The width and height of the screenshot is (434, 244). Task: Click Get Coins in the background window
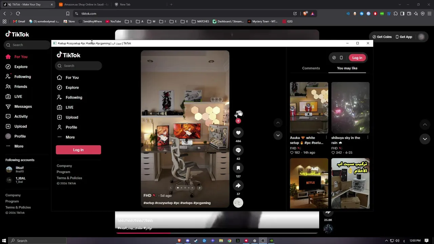[382, 37]
